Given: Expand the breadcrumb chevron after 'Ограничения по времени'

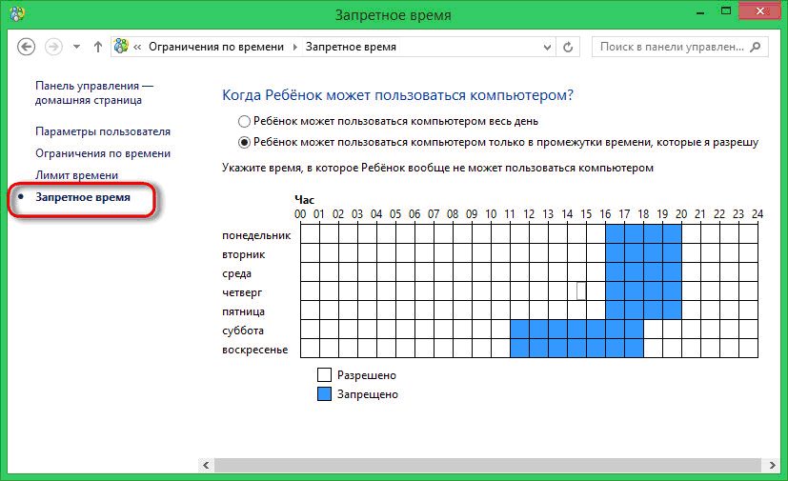Looking at the screenshot, I should click(x=294, y=47).
